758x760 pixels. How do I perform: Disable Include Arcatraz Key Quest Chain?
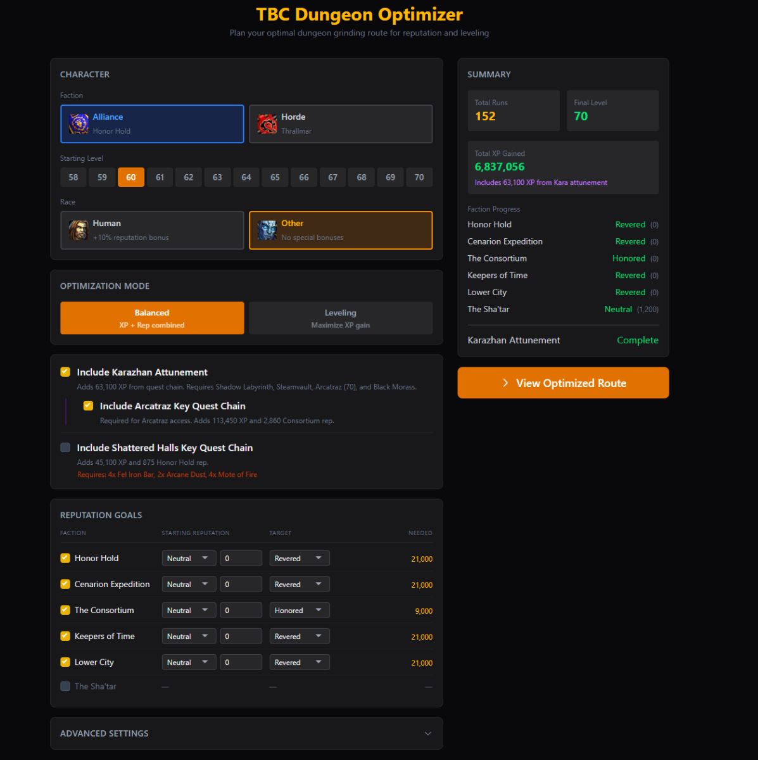88,406
